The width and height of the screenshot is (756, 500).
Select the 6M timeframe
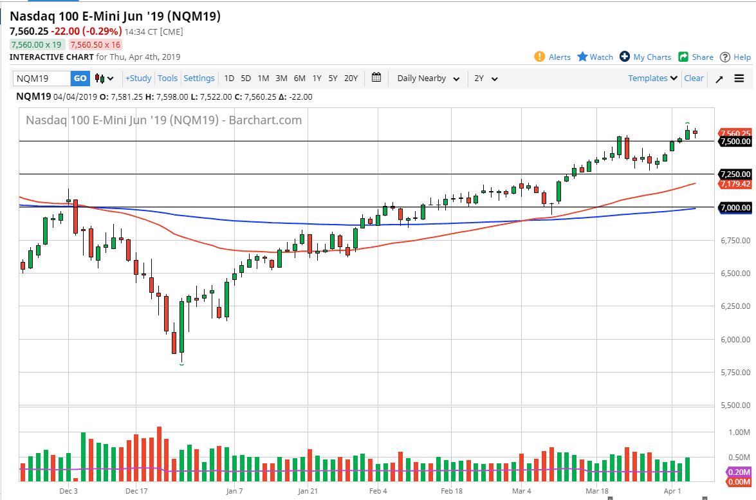[x=299, y=78]
